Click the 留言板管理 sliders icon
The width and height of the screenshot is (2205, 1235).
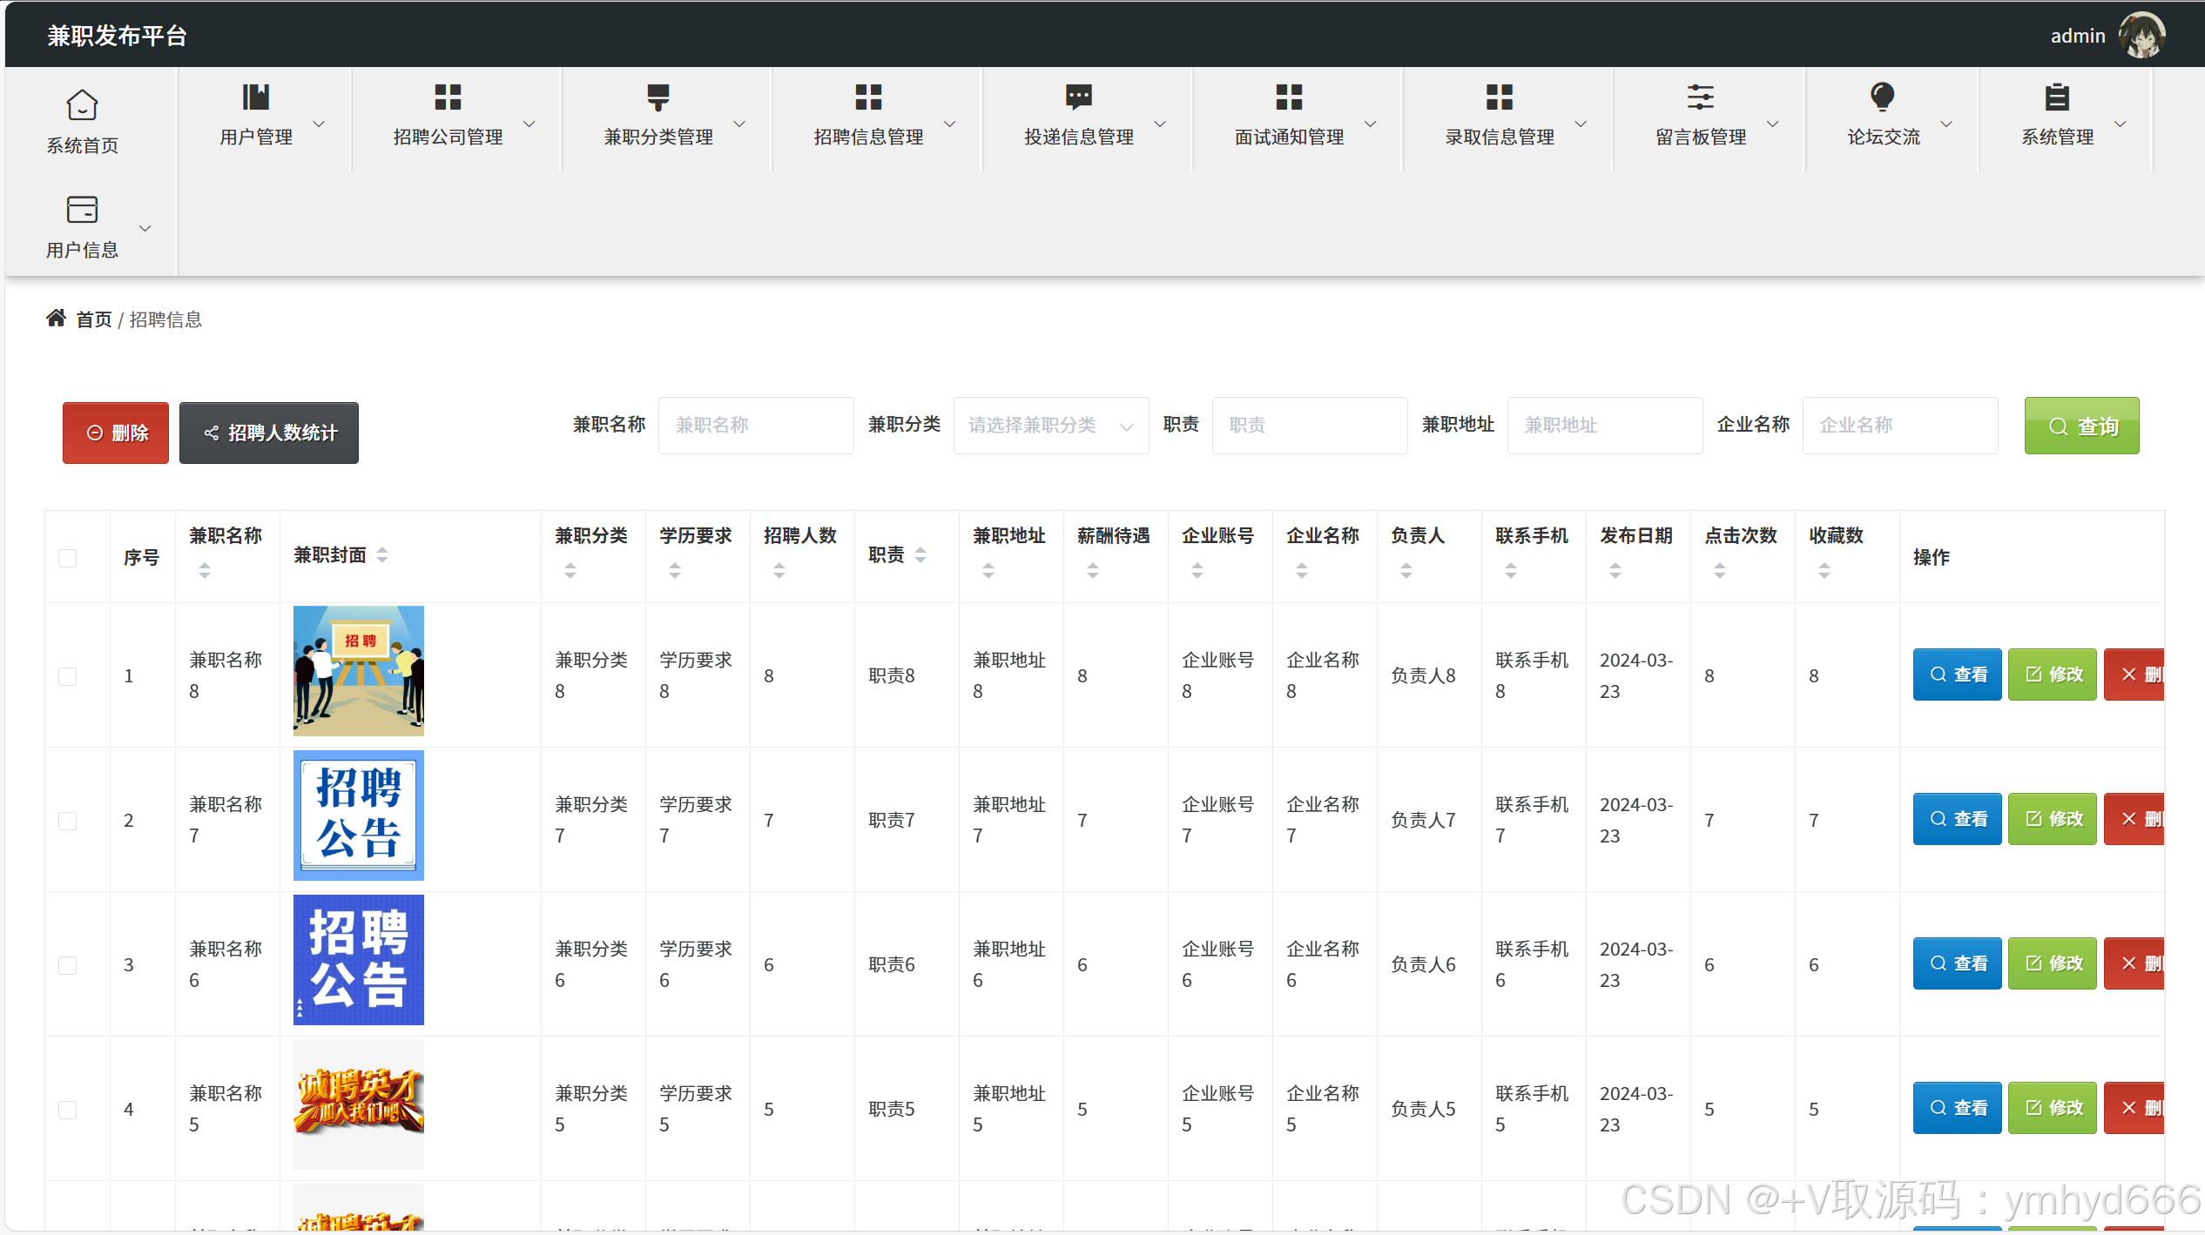(x=1700, y=97)
